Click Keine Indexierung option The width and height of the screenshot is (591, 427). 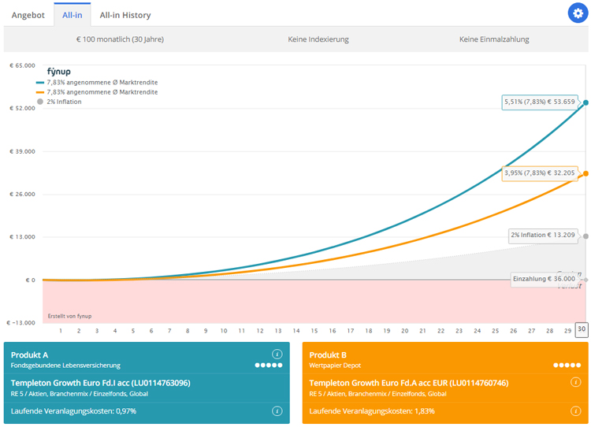(x=318, y=39)
